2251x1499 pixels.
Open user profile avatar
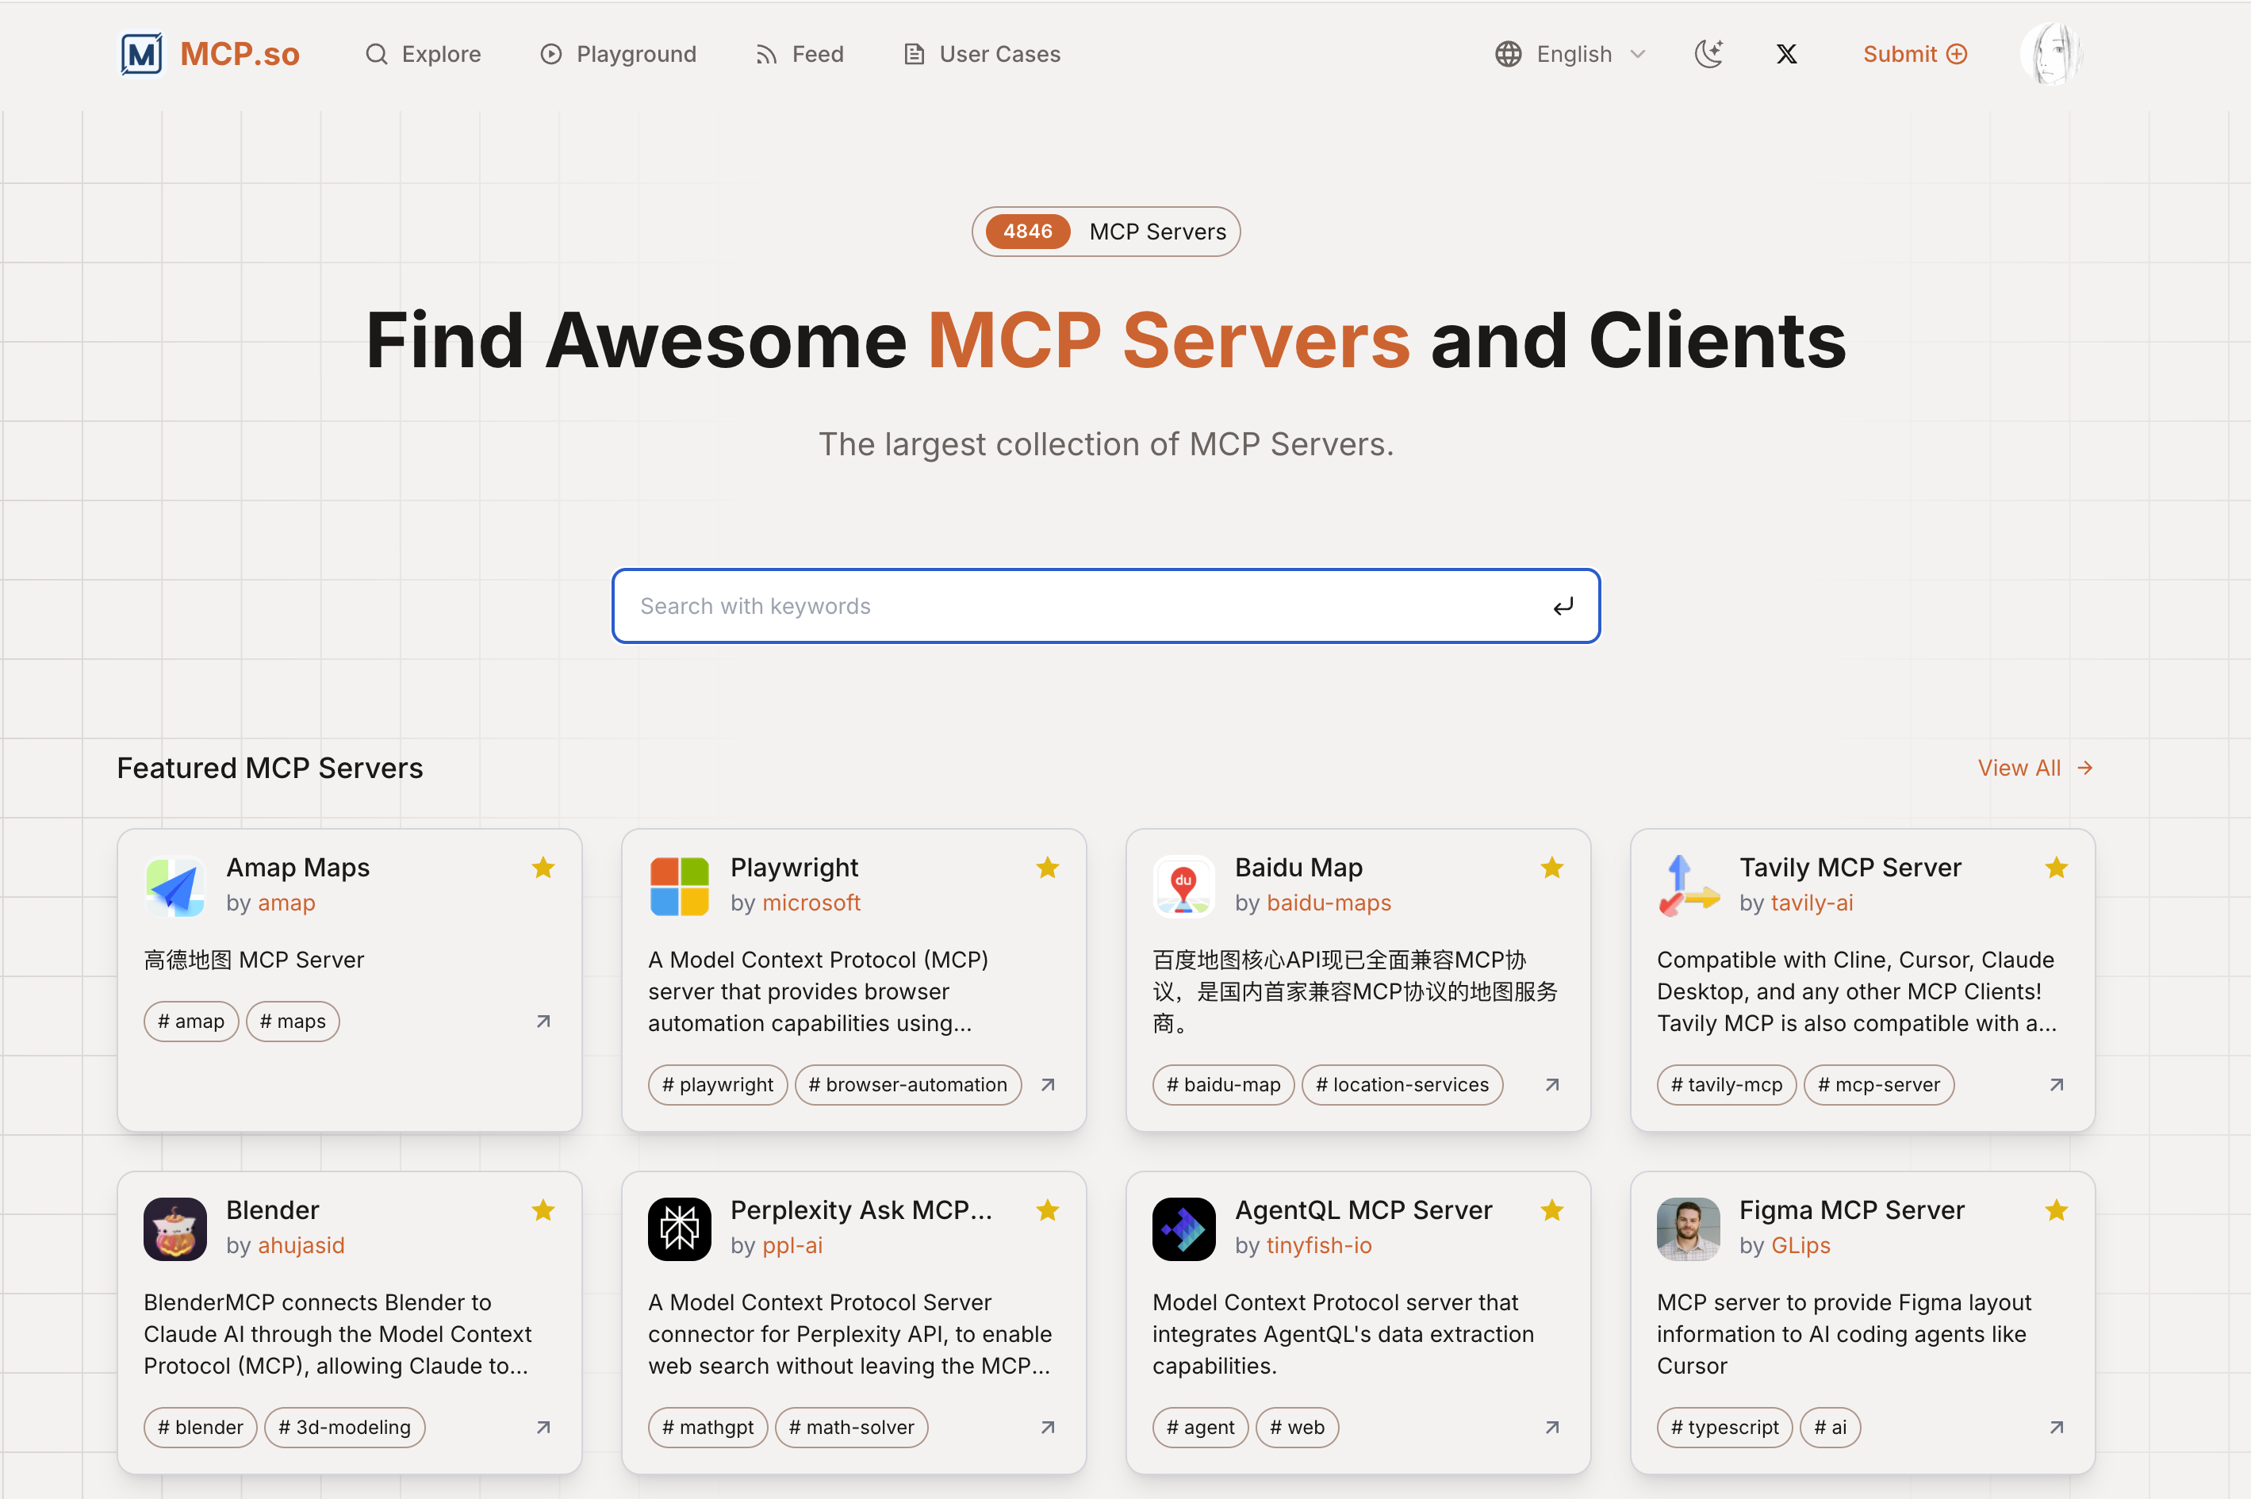pyautogui.click(x=2050, y=54)
